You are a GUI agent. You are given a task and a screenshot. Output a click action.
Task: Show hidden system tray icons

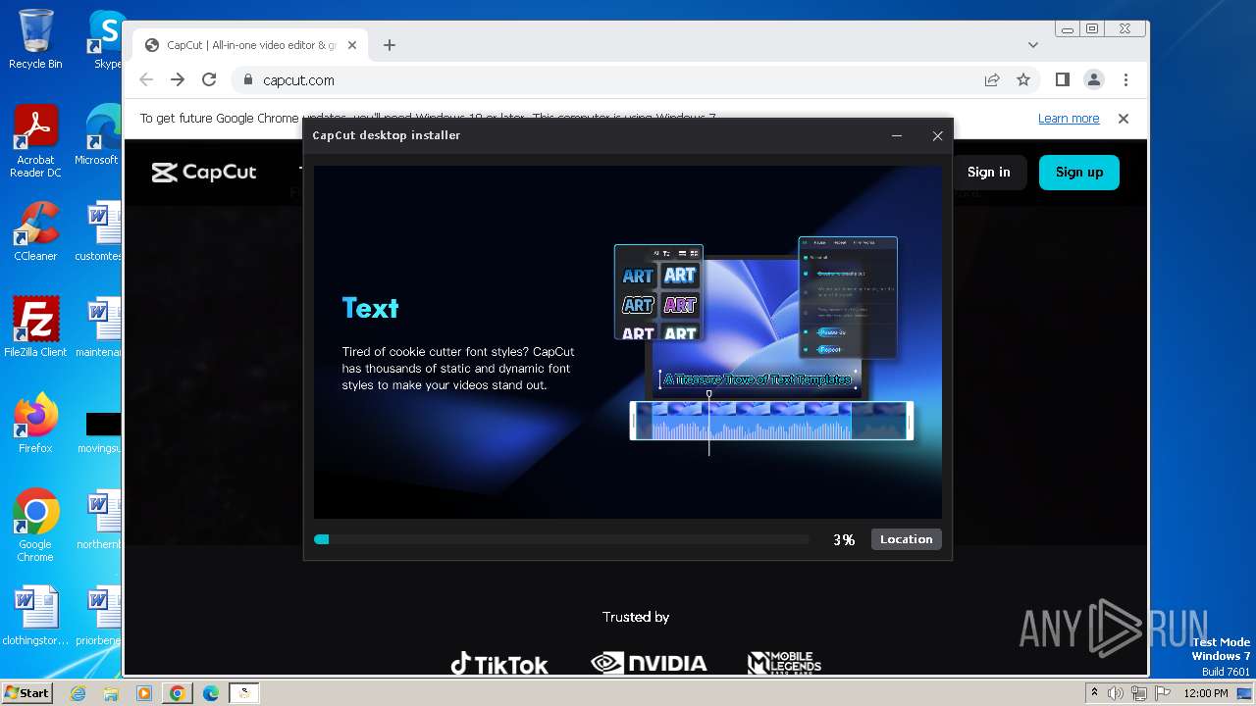point(1094,693)
